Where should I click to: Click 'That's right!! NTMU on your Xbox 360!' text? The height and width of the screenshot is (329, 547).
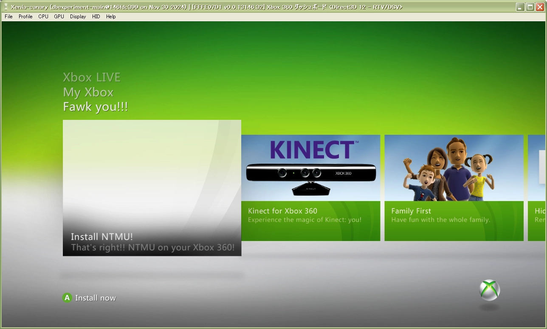pyautogui.click(x=153, y=247)
